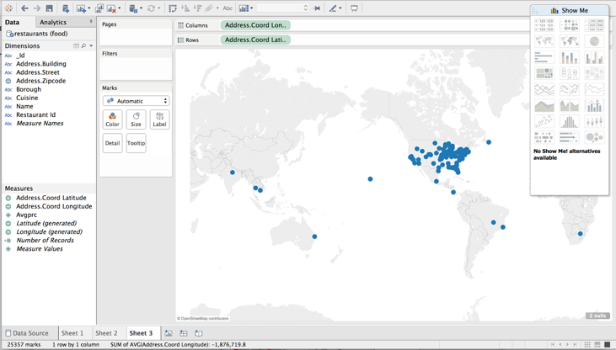Click the Address.Coord Lon.. pill in Columns
The image size is (616, 350).
(255, 25)
